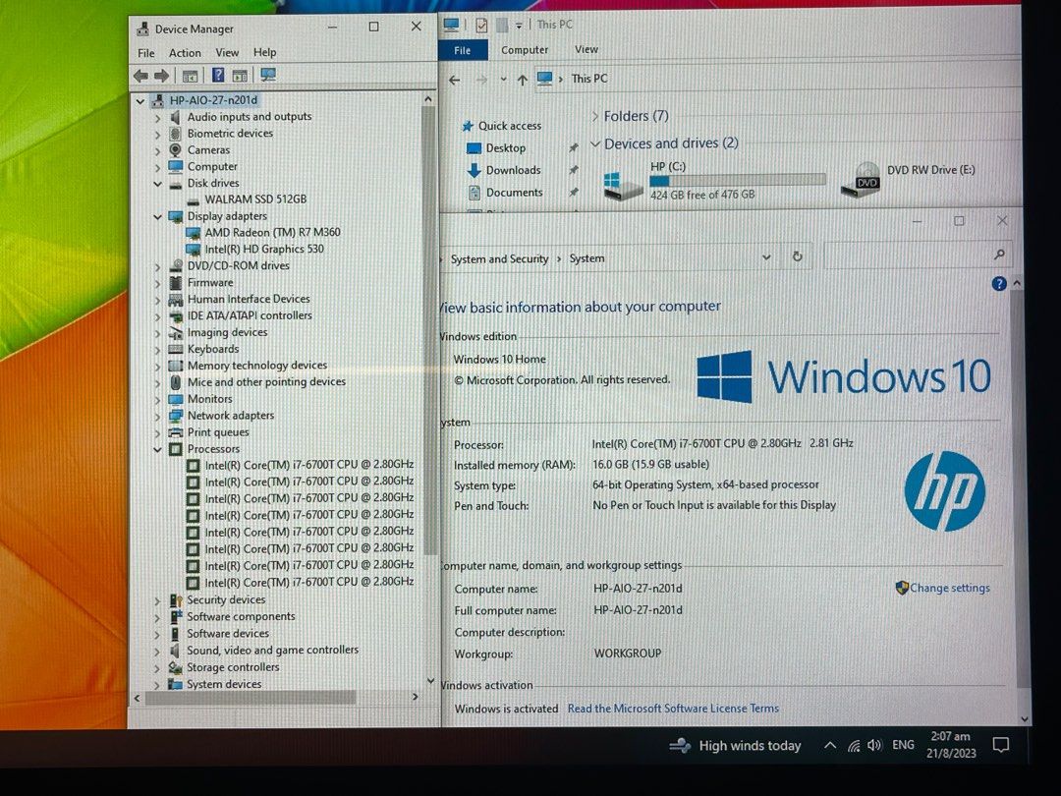Click the Keyboards category in Device Manager
1061x796 pixels.
213,349
